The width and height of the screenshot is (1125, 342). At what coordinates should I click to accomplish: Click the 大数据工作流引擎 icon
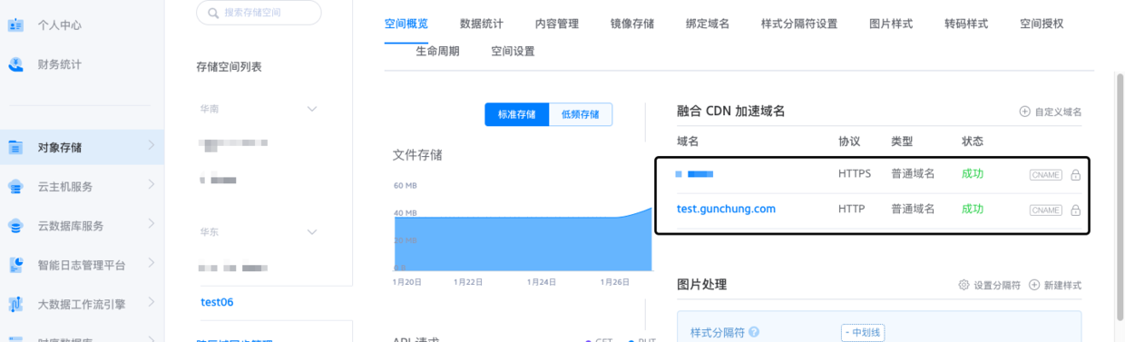click(15, 304)
